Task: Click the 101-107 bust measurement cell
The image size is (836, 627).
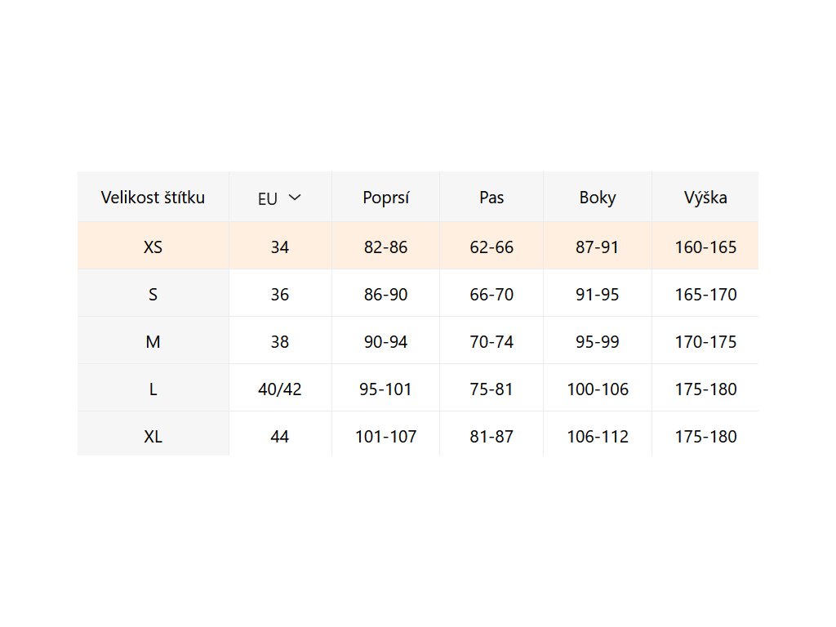Action: coord(385,436)
